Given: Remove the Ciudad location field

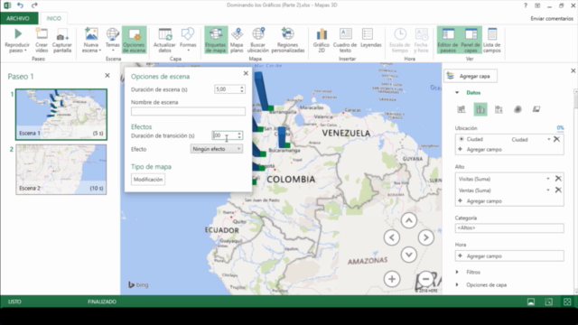Looking at the screenshot, I should click(556, 139).
